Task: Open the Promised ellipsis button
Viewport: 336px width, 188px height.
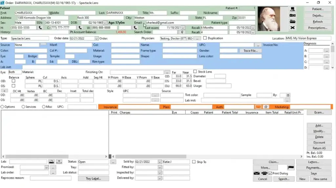Action: (x=53, y=167)
